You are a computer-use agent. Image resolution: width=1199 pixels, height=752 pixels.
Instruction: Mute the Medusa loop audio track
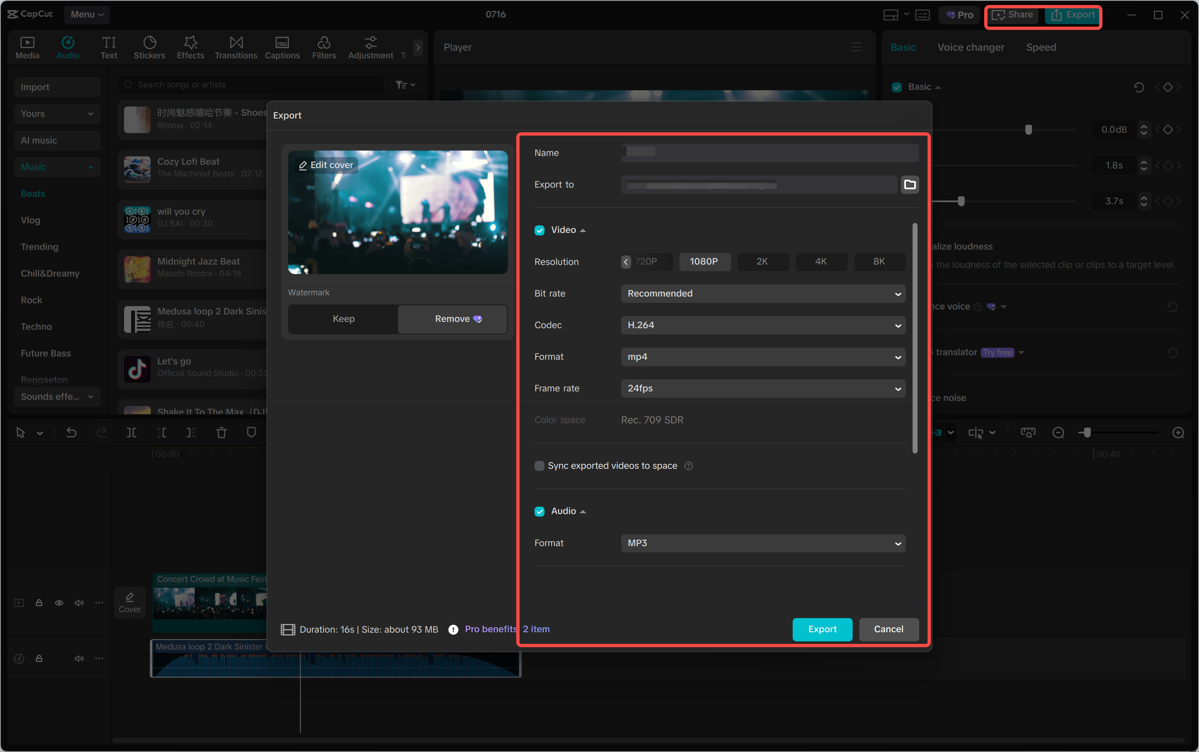pos(79,658)
